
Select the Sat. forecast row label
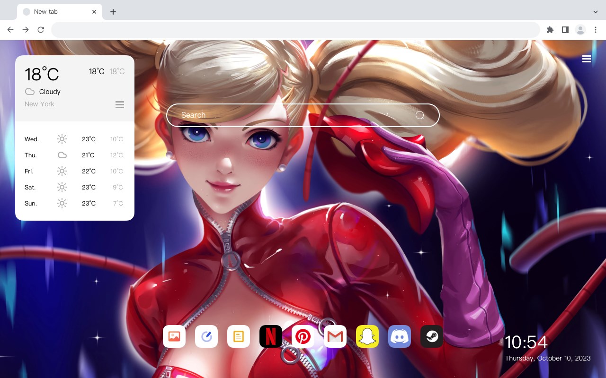point(30,187)
